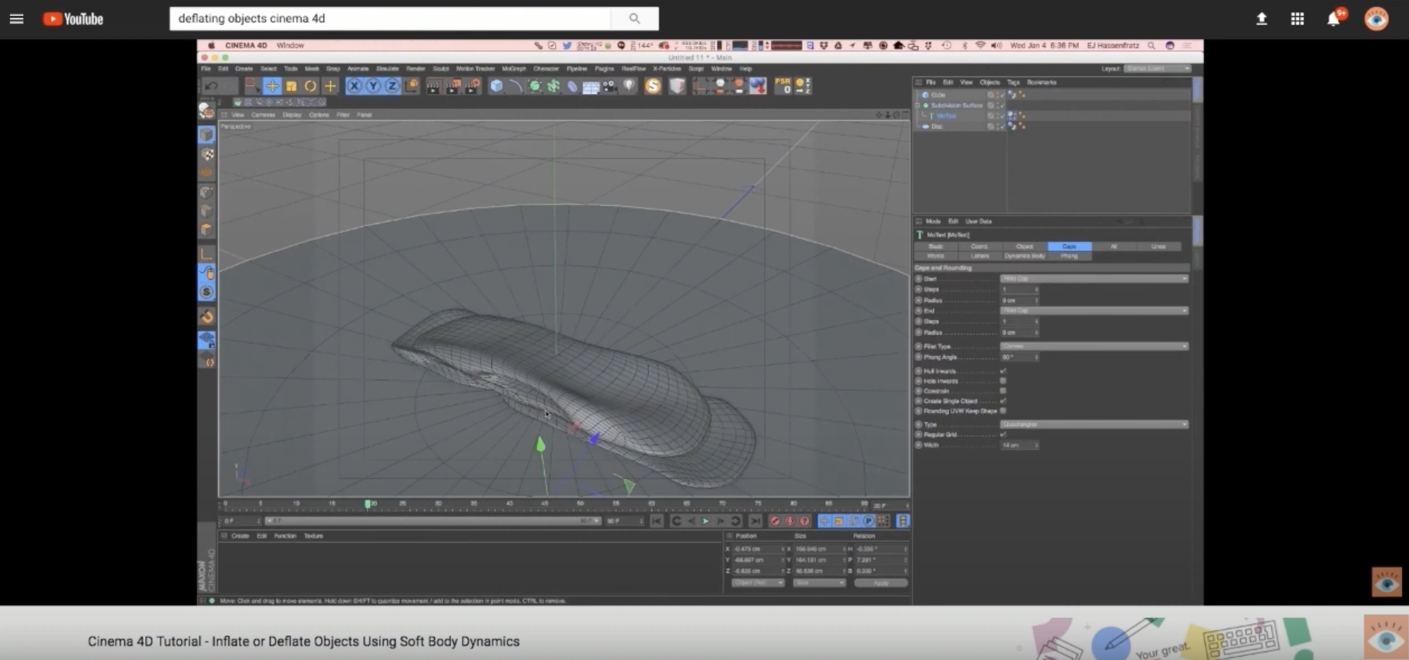Select the Rotate tool icon
This screenshot has width=1409, height=660.
coord(310,86)
